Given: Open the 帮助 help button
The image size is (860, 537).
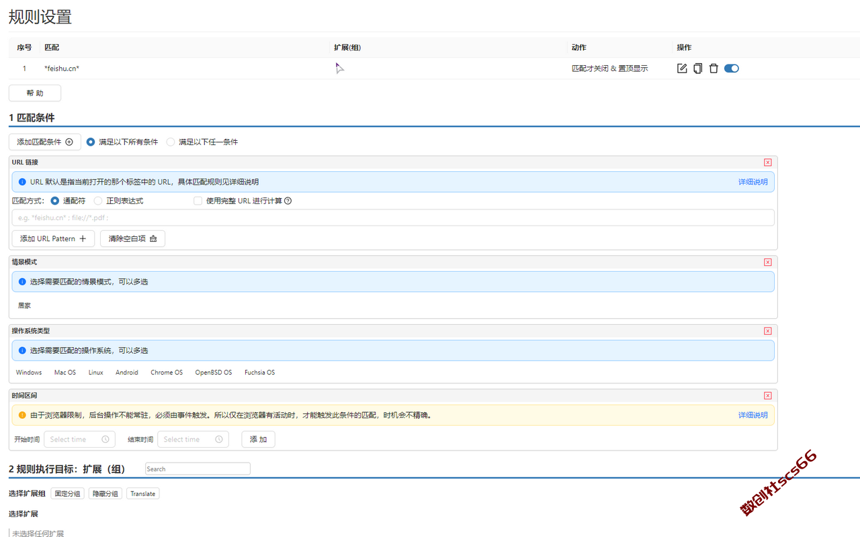Looking at the screenshot, I should (35, 93).
